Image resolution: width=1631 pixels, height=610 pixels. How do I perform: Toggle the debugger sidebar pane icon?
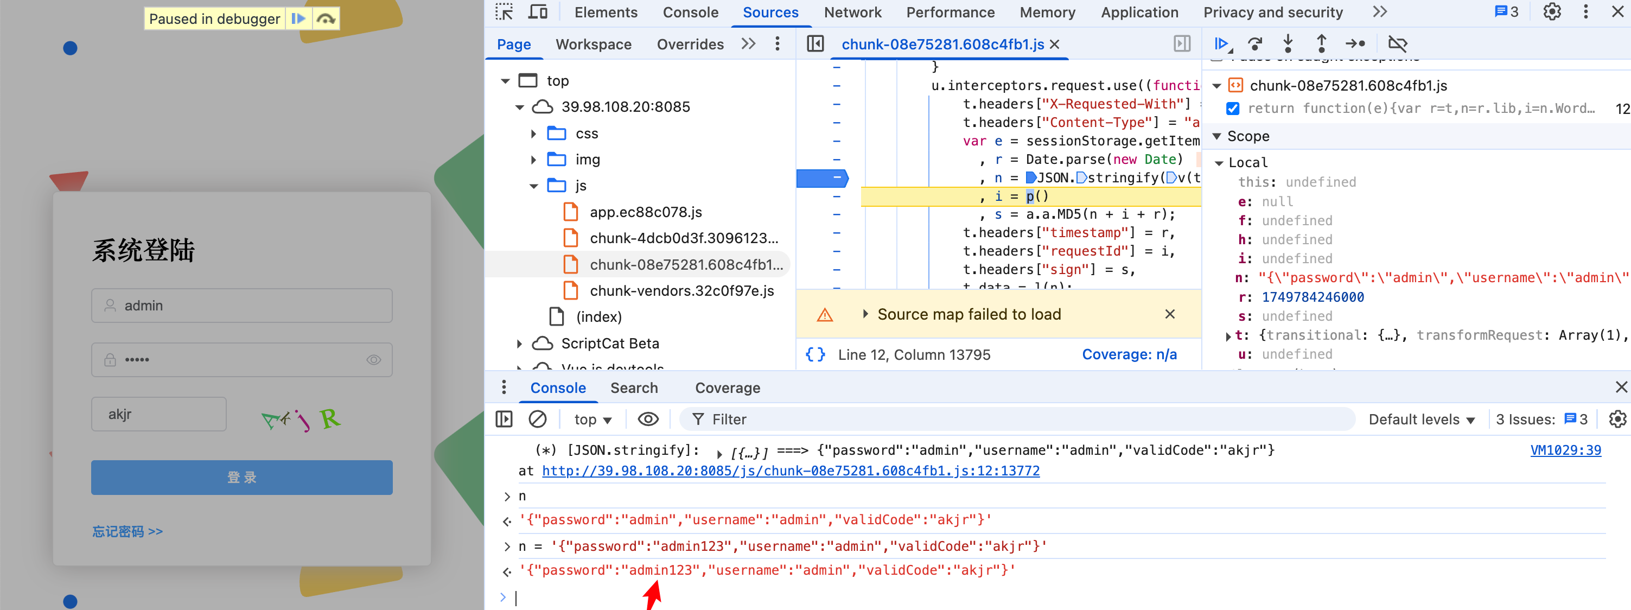(x=1181, y=44)
